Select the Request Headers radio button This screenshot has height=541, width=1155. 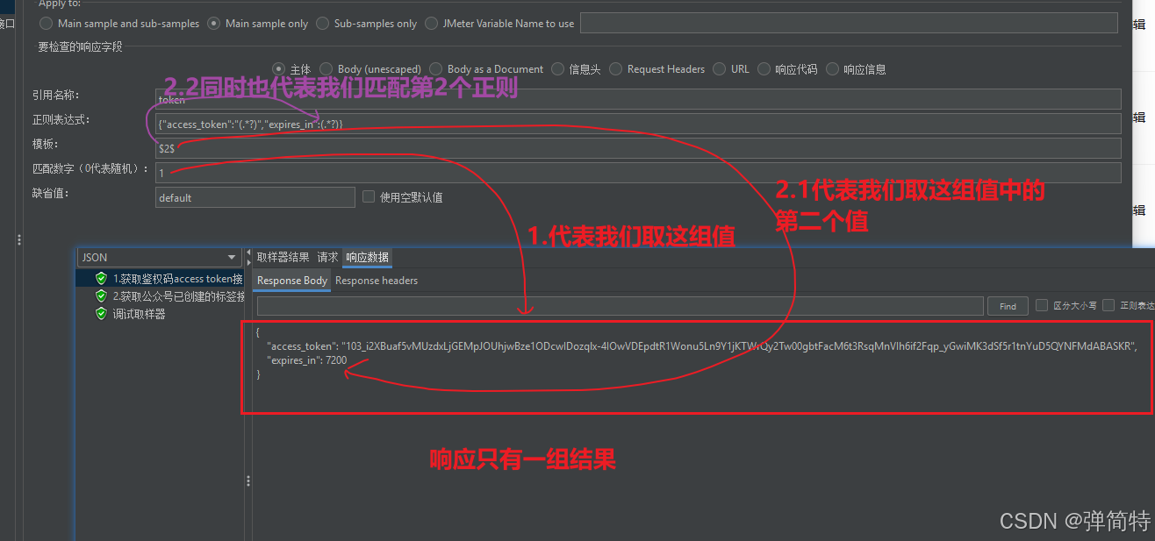pos(615,68)
